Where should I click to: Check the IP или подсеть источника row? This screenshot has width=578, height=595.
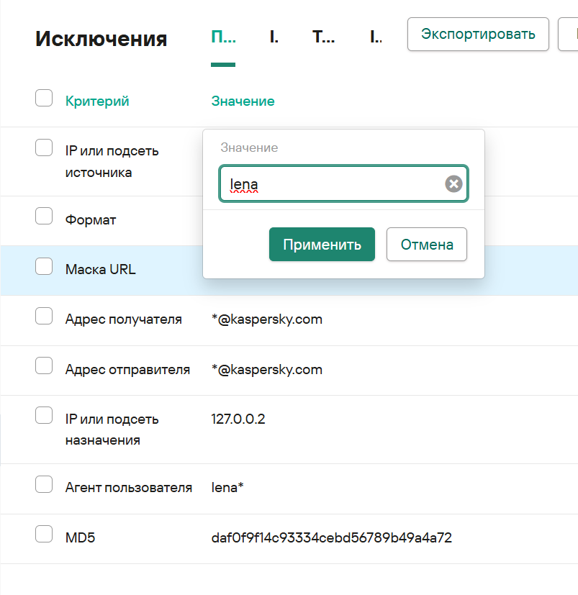point(44,148)
